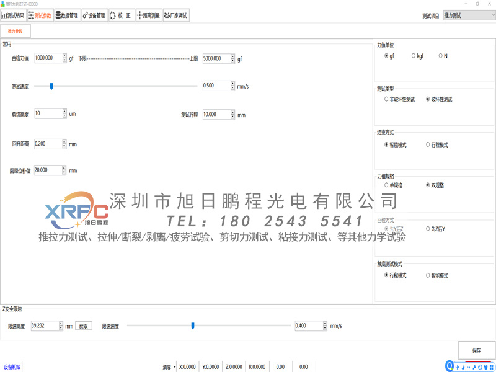The image size is (496, 372).
Task: Click the 测试速度 slider handle
Action: click(51, 86)
